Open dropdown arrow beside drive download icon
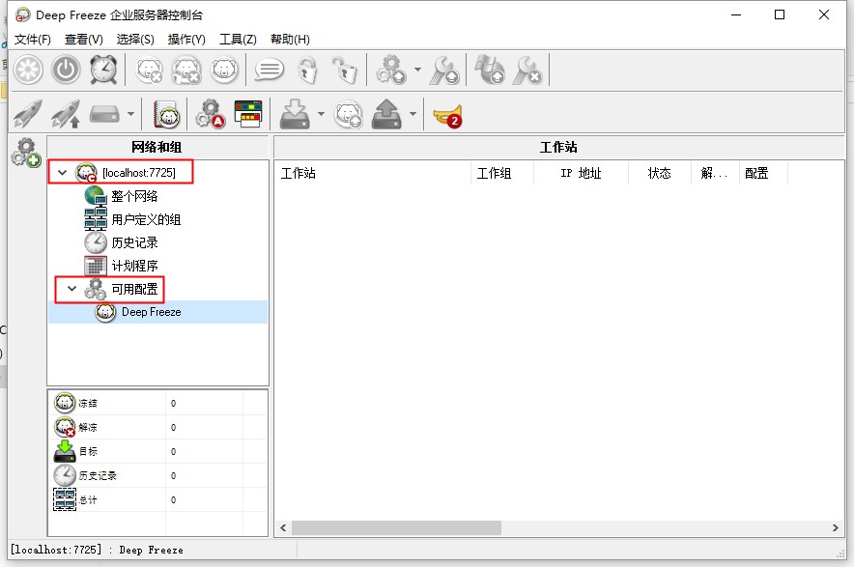Screen dimensions: 854x567 (x=321, y=115)
